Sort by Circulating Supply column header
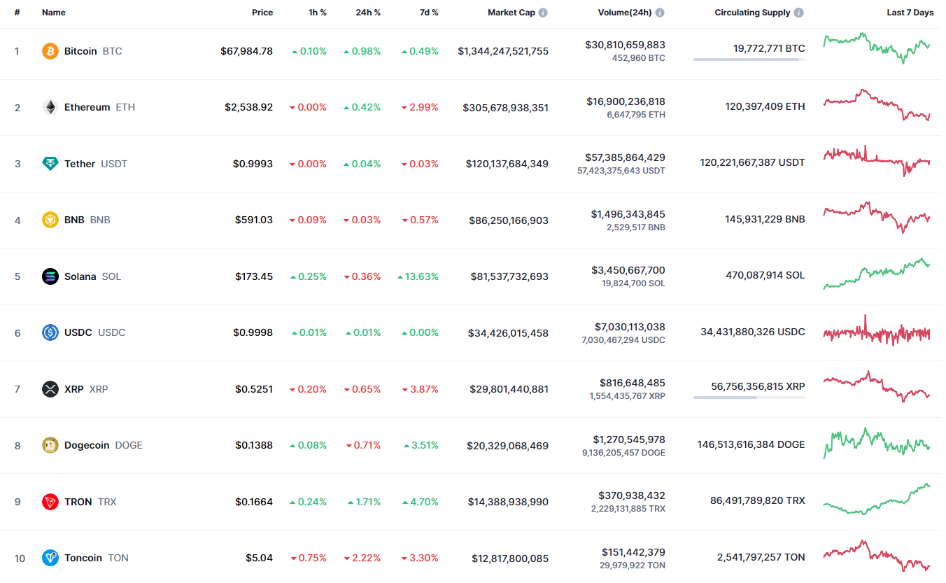The width and height of the screenshot is (946, 583). [x=752, y=13]
